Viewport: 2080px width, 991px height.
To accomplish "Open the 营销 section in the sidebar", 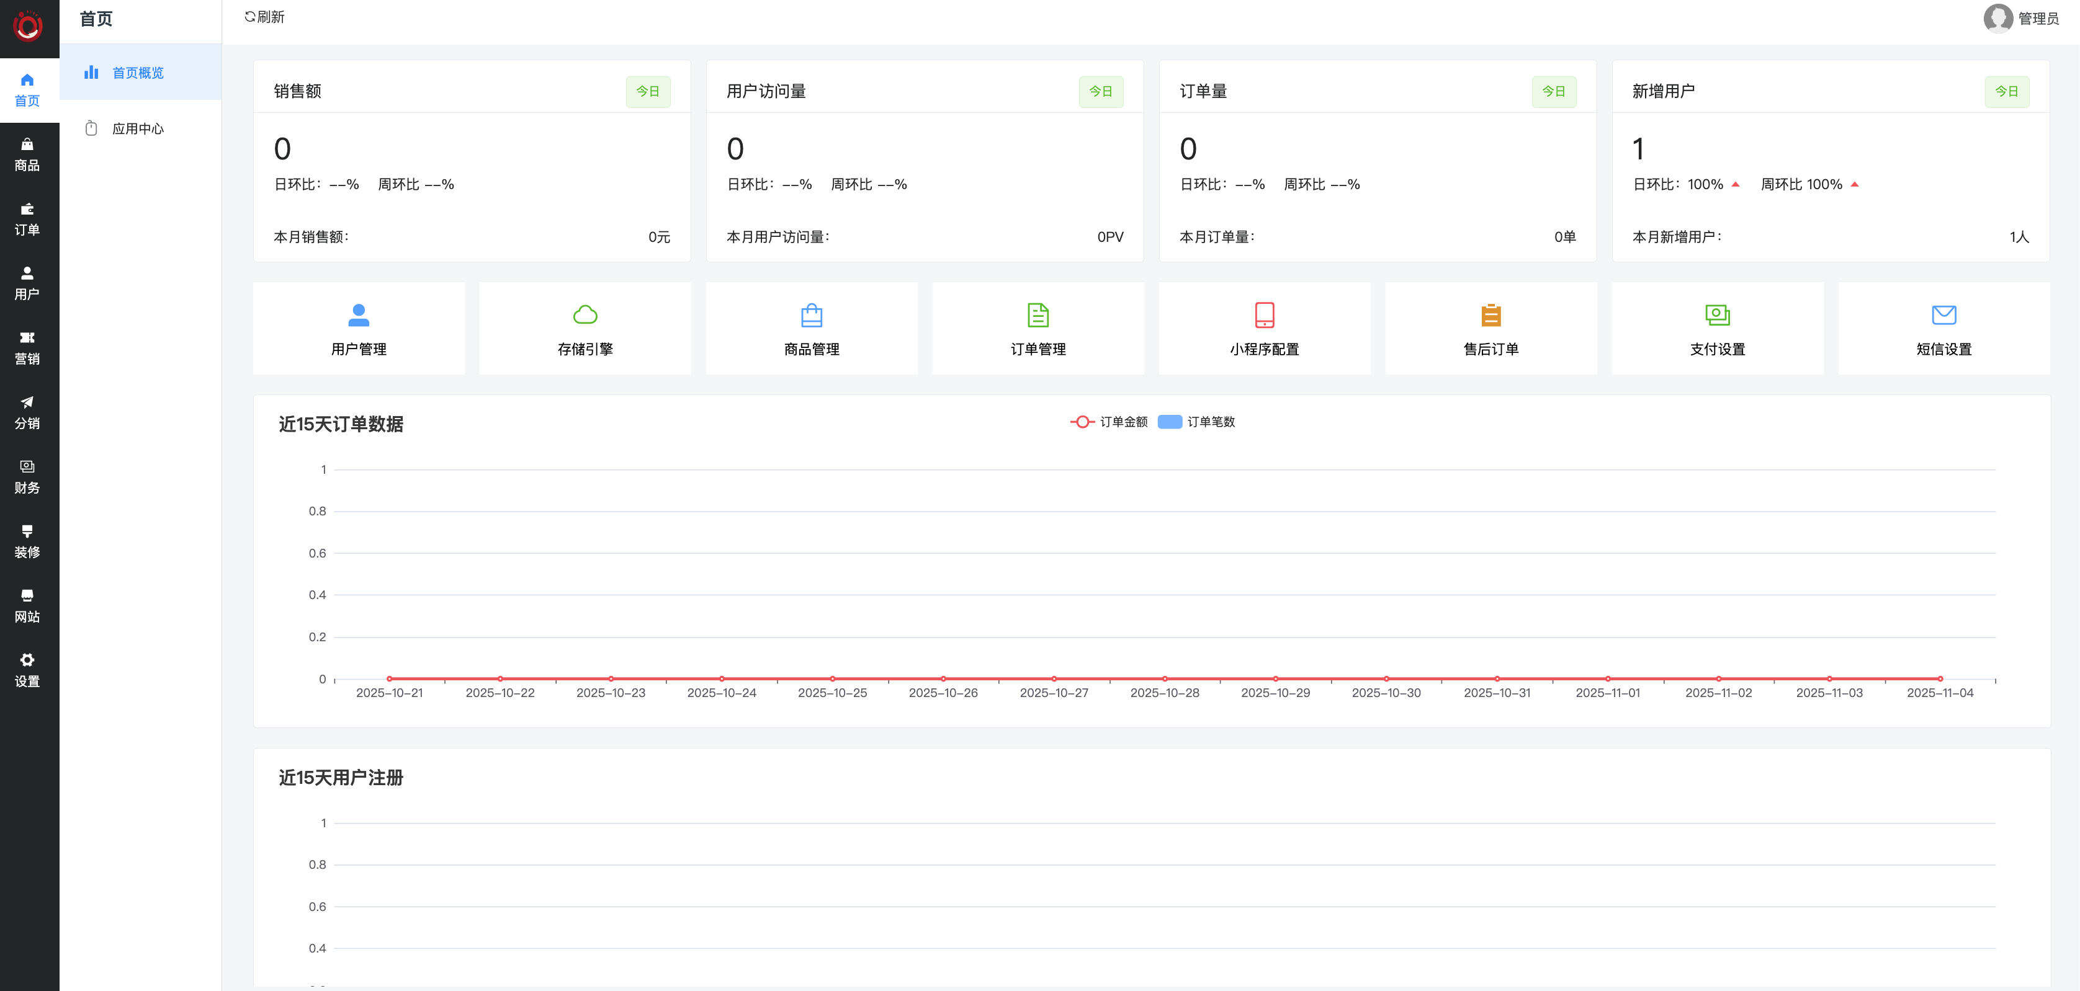I will [29, 349].
